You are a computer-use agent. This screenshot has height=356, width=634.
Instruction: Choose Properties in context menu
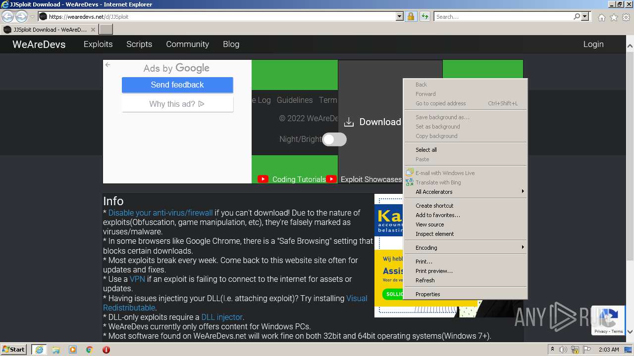pos(465,294)
